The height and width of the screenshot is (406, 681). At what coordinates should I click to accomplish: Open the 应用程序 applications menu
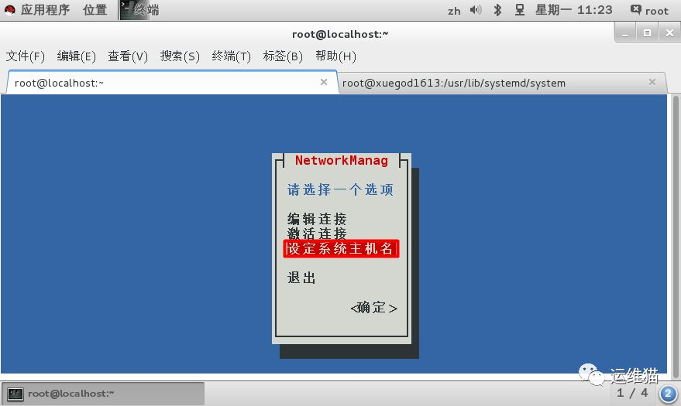point(37,10)
